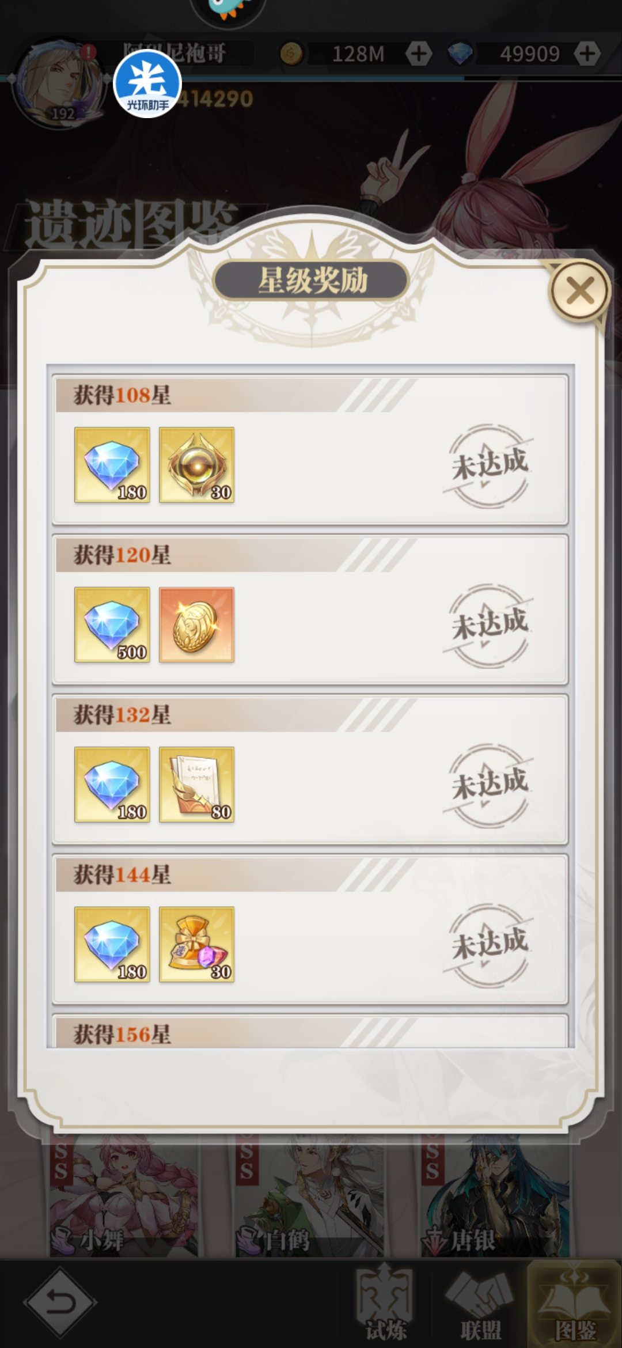This screenshot has height=1348, width=622.
Task: Add more diamonds with plus button
Action: click(x=587, y=54)
